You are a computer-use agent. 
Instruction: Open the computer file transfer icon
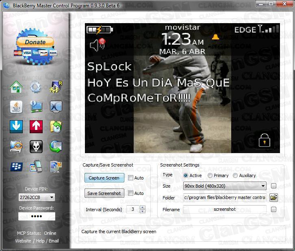[x=56, y=167]
